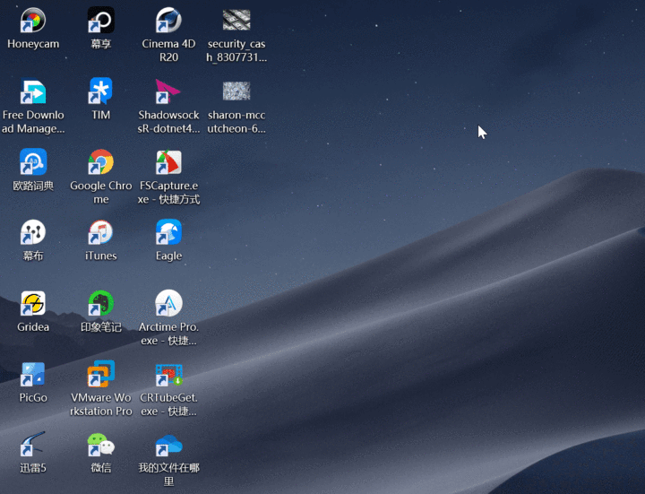The width and height of the screenshot is (645, 494).
Task: Click the "security_cash_8307731..." file name
Action: 236,50
